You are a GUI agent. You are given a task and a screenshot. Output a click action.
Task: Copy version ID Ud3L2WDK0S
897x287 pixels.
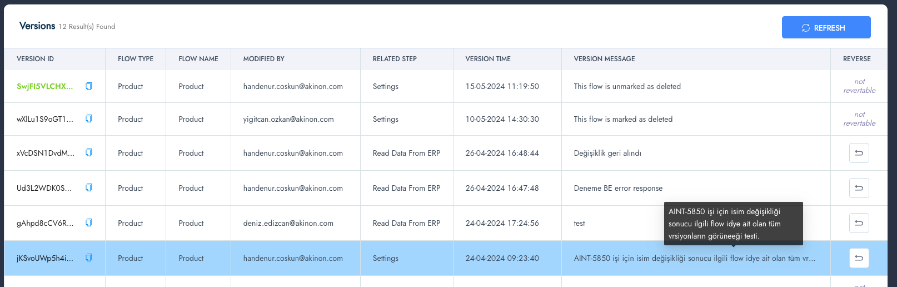(89, 187)
